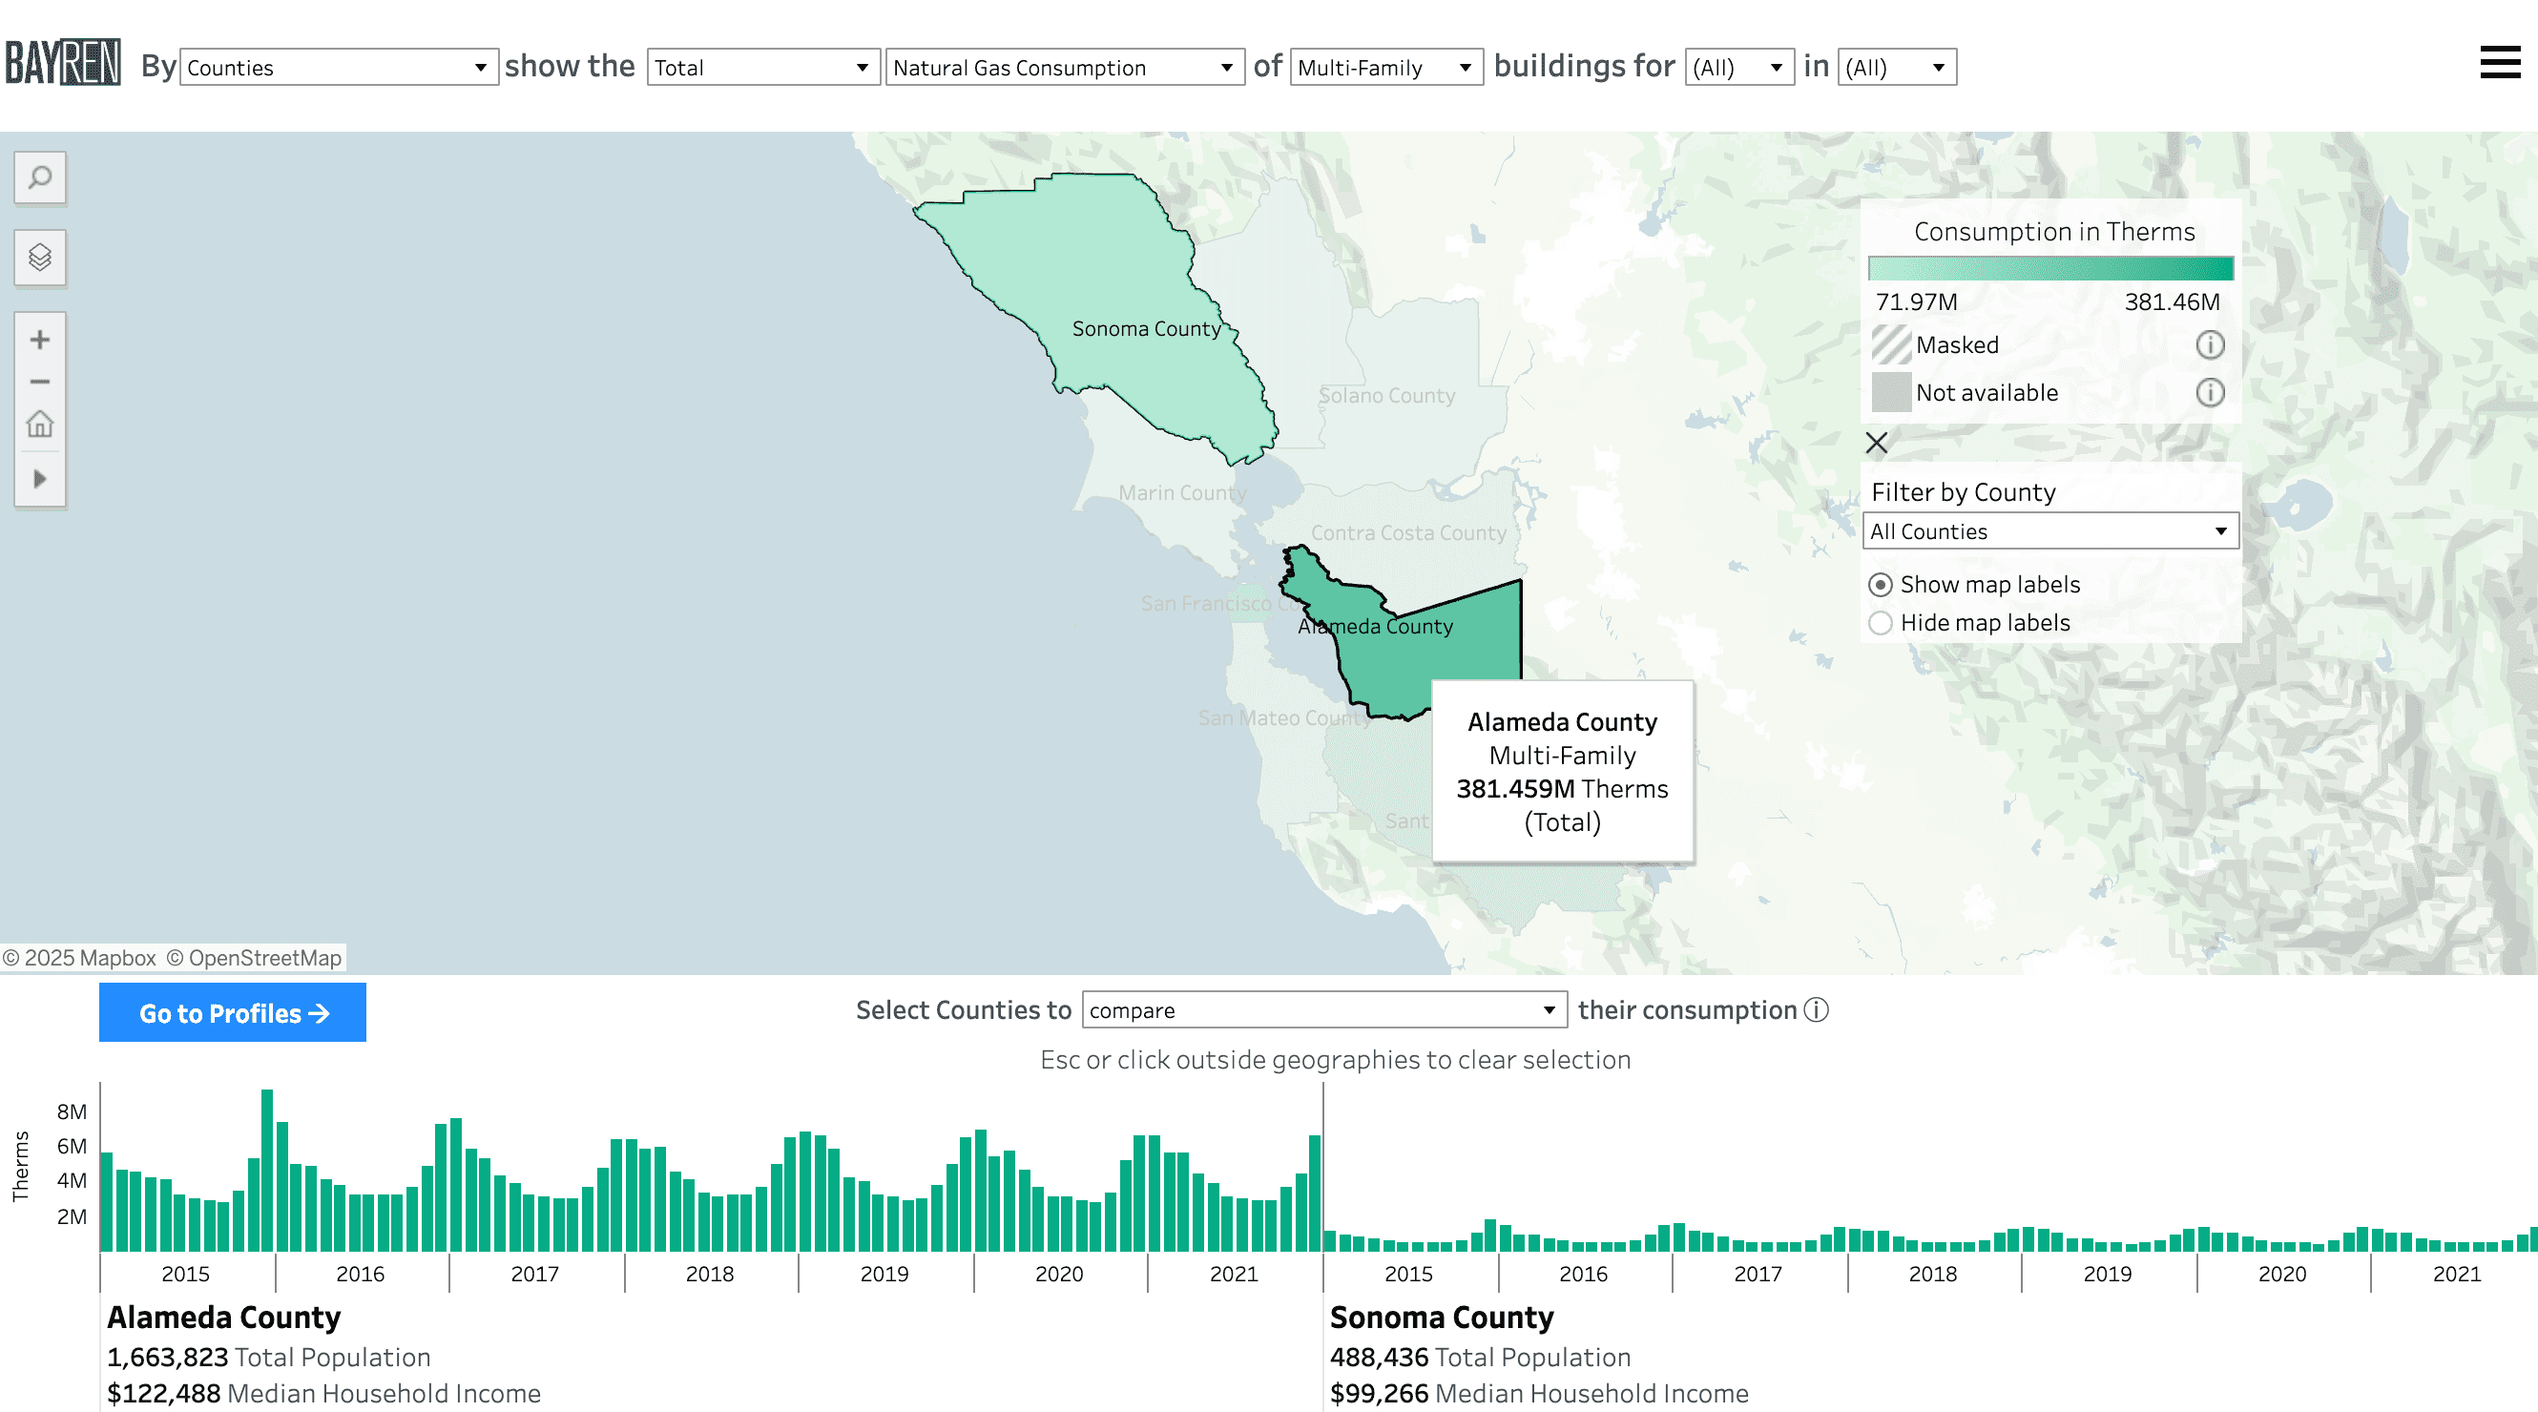
Task: Open the Total measure dropdown
Action: tap(762, 67)
